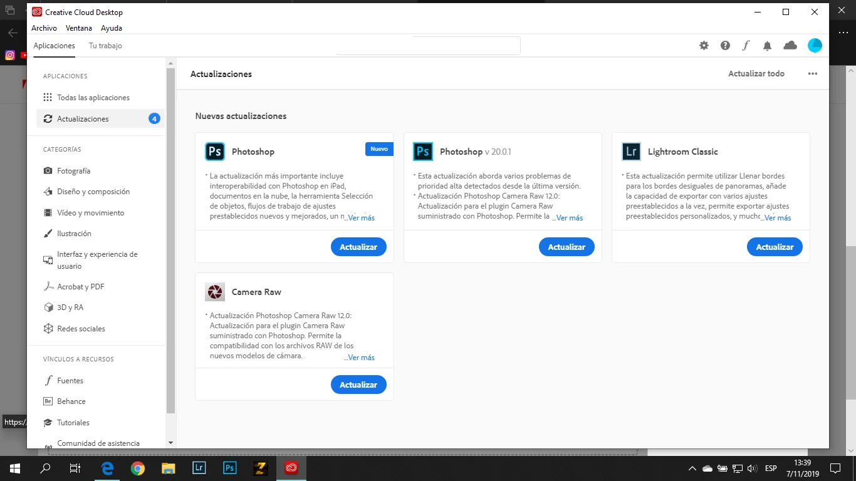
Task: Click Actualizar for Camera Raw
Action: [x=358, y=385]
